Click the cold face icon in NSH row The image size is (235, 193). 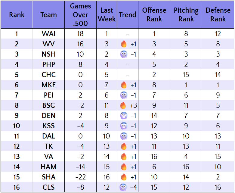[x=124, y=54]
